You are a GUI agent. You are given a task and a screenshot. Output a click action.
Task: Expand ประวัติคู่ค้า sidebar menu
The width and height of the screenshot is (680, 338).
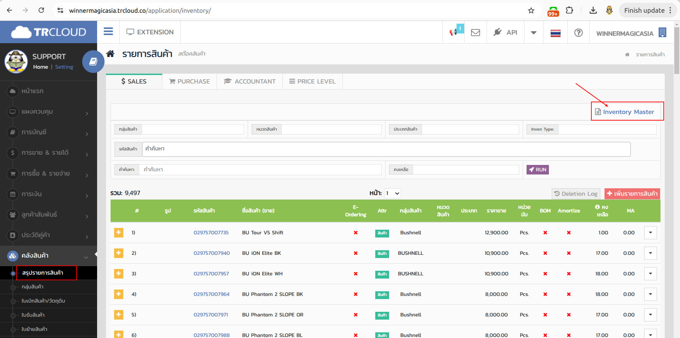click(x=49, y=235)
